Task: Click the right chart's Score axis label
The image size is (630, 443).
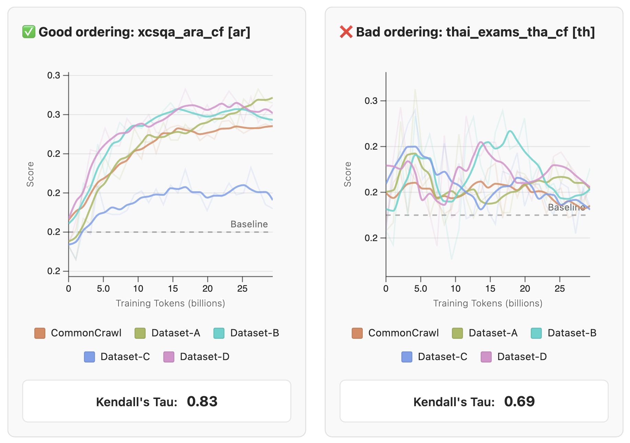Action: pyautogui.click(x=348, y=174)
